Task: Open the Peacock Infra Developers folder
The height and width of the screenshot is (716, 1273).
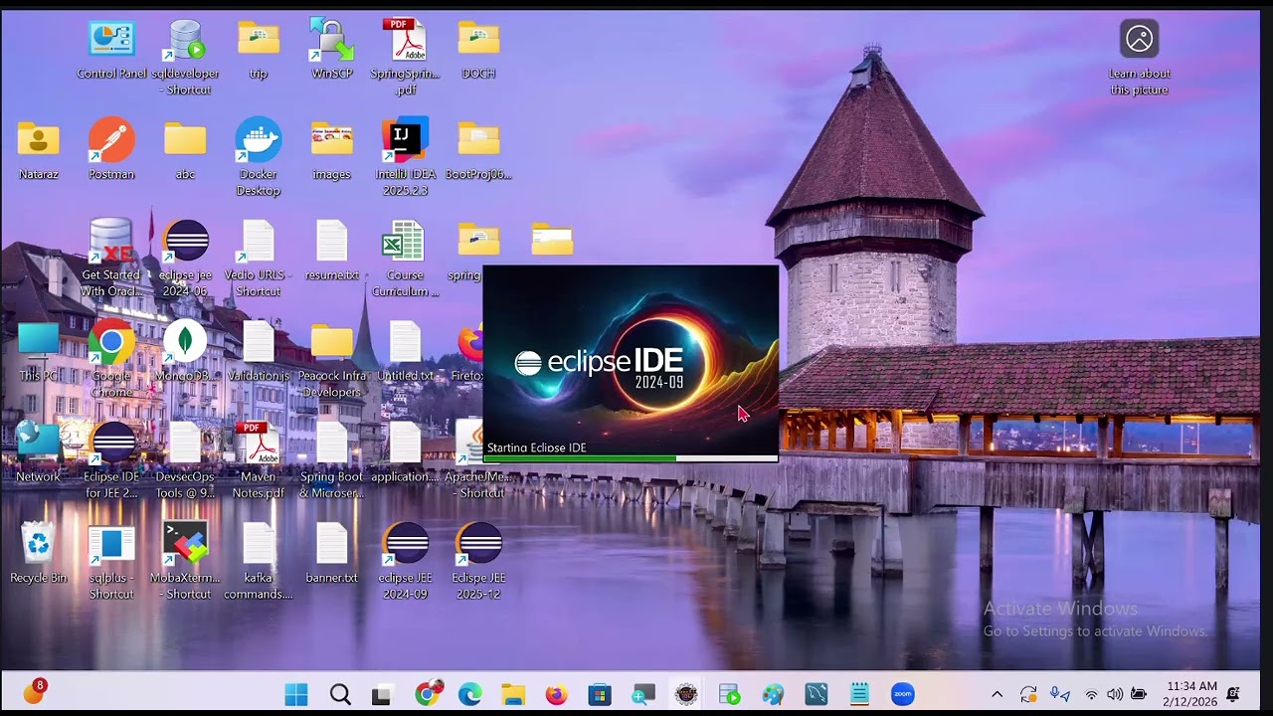Action: 332,360
